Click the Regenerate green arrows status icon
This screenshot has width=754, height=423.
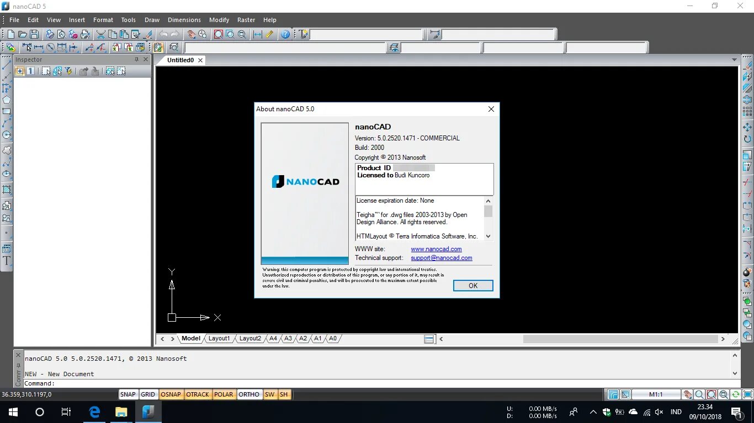coord(736,394)
